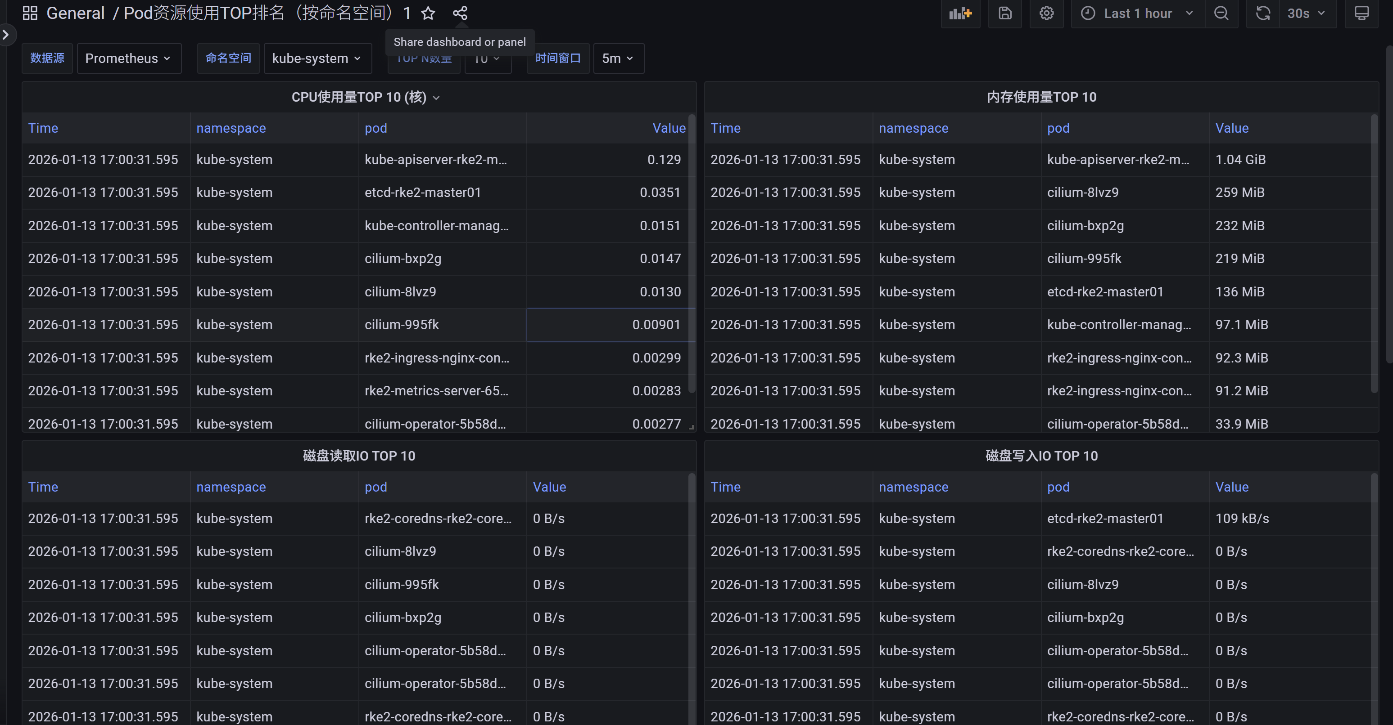Sort the memory table by pod column
Screen dimensions: 1393x725
tap(1058, 128)
